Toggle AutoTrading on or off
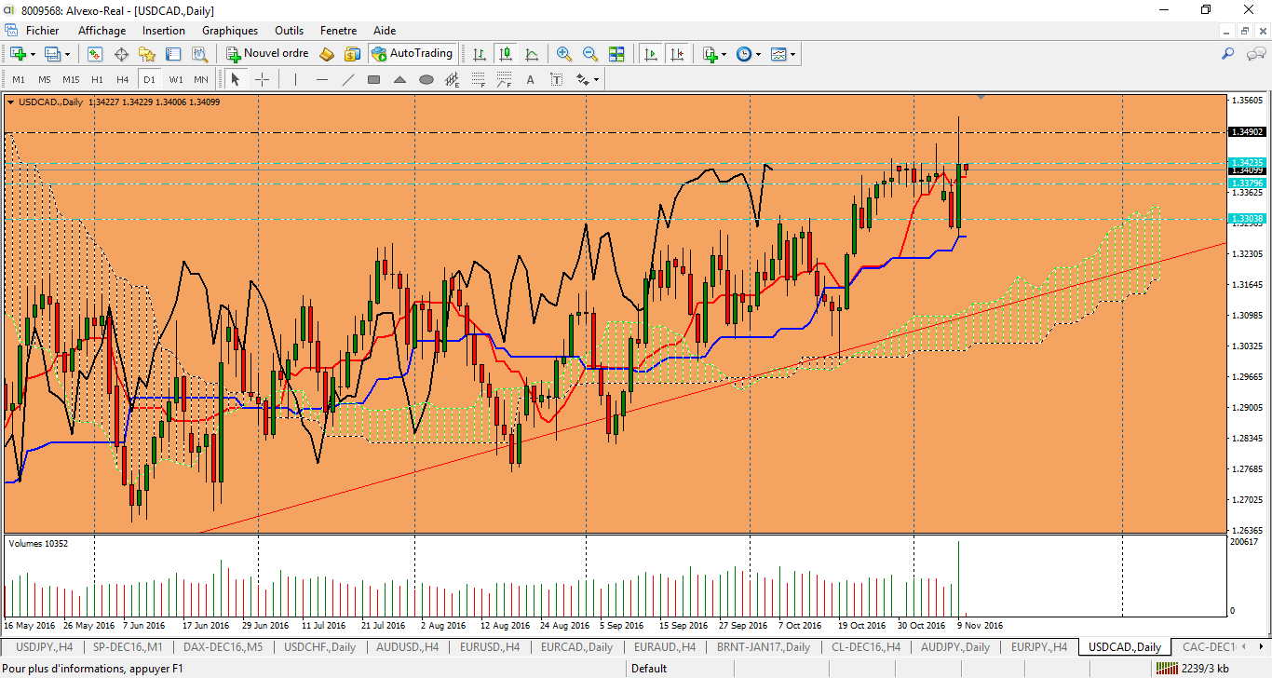This screenshot has height=678, width=1272. coord(412,54)
